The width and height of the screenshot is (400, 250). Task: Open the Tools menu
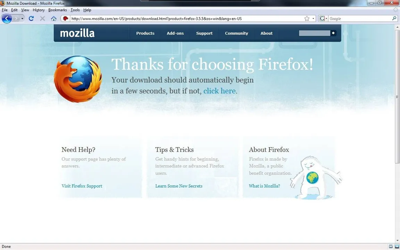click(x=75, y=10)
